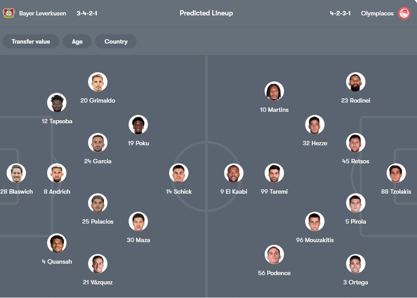Toggle the Transfer value filter

click(31, 41)
